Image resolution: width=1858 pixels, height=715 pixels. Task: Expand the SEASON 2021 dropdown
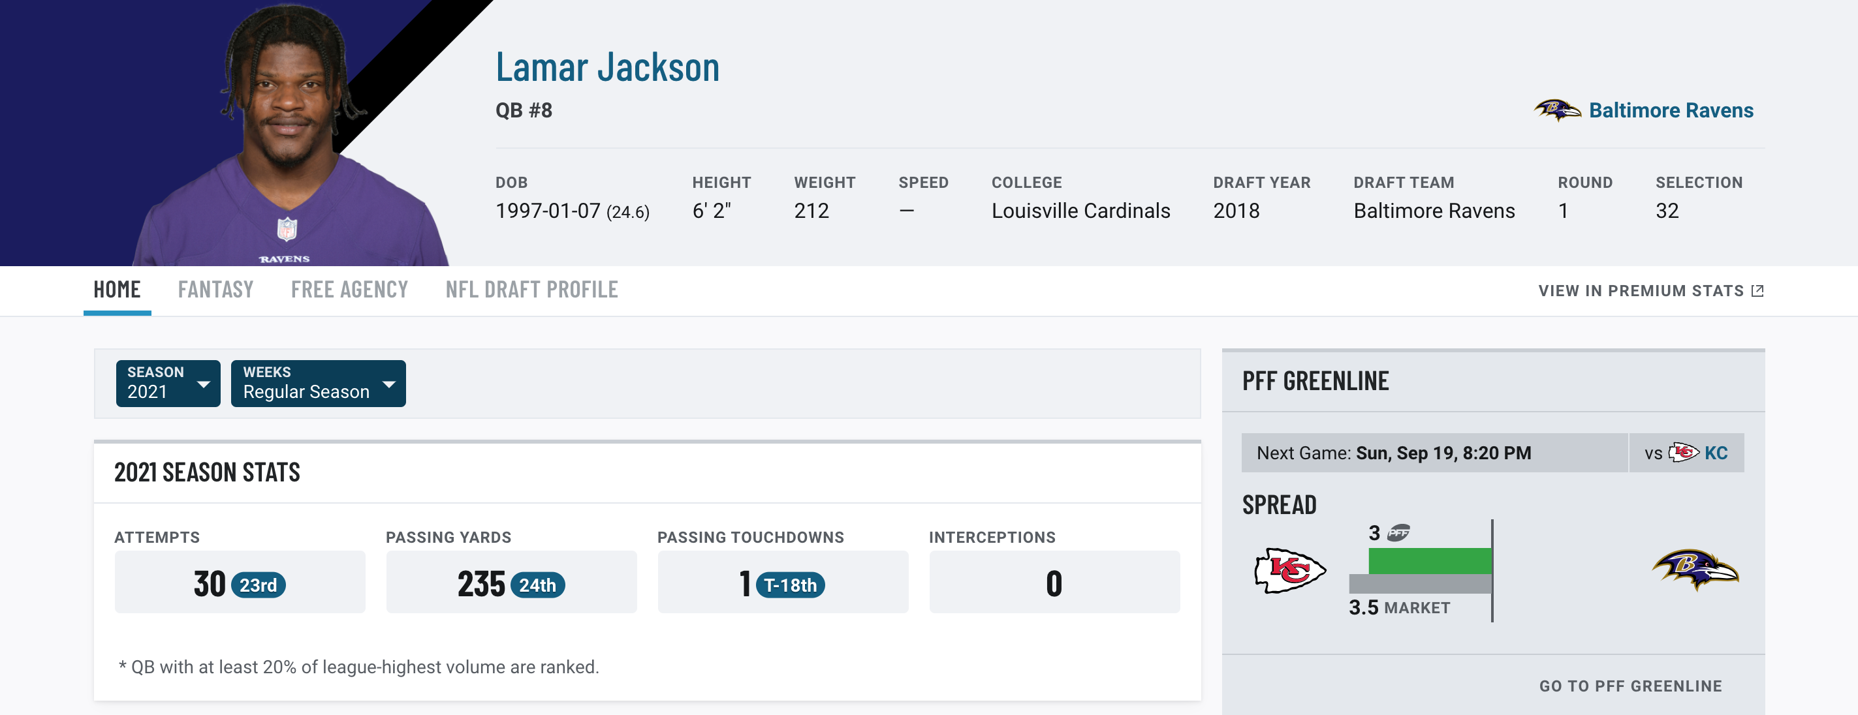(x=166, y=381)
